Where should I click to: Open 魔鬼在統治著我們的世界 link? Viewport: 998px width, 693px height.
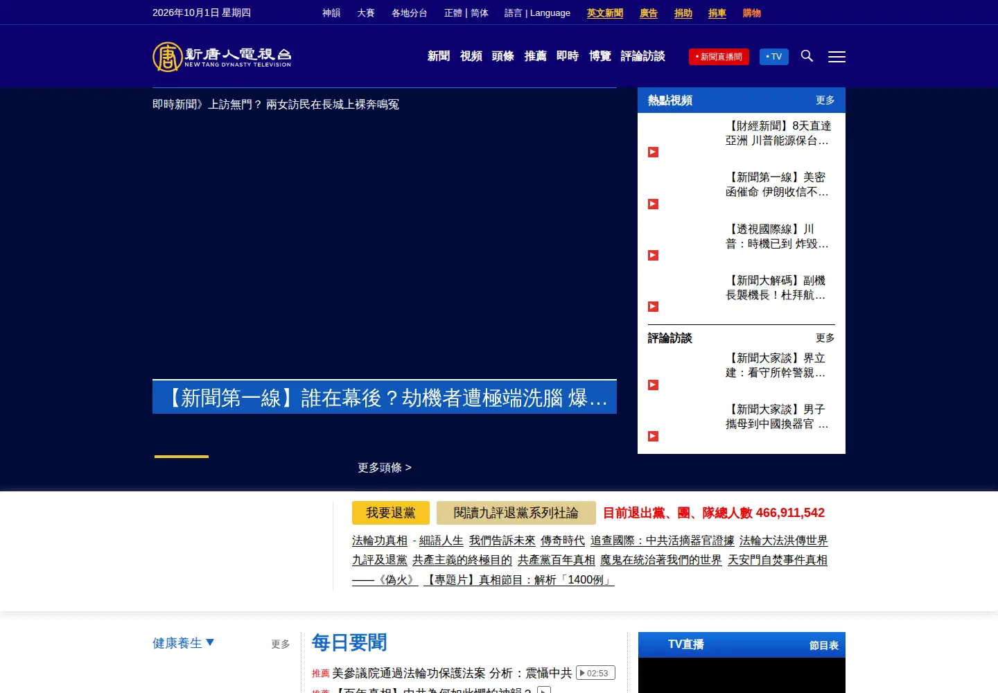661,559
